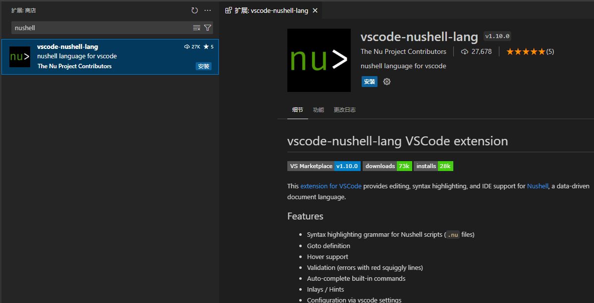This screenshot has height=303, width=594.
Task: Click the Auto-complete built-in commands item
Action: coord(356,278)
